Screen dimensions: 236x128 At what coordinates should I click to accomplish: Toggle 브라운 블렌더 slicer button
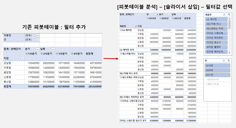click(216, 47)
